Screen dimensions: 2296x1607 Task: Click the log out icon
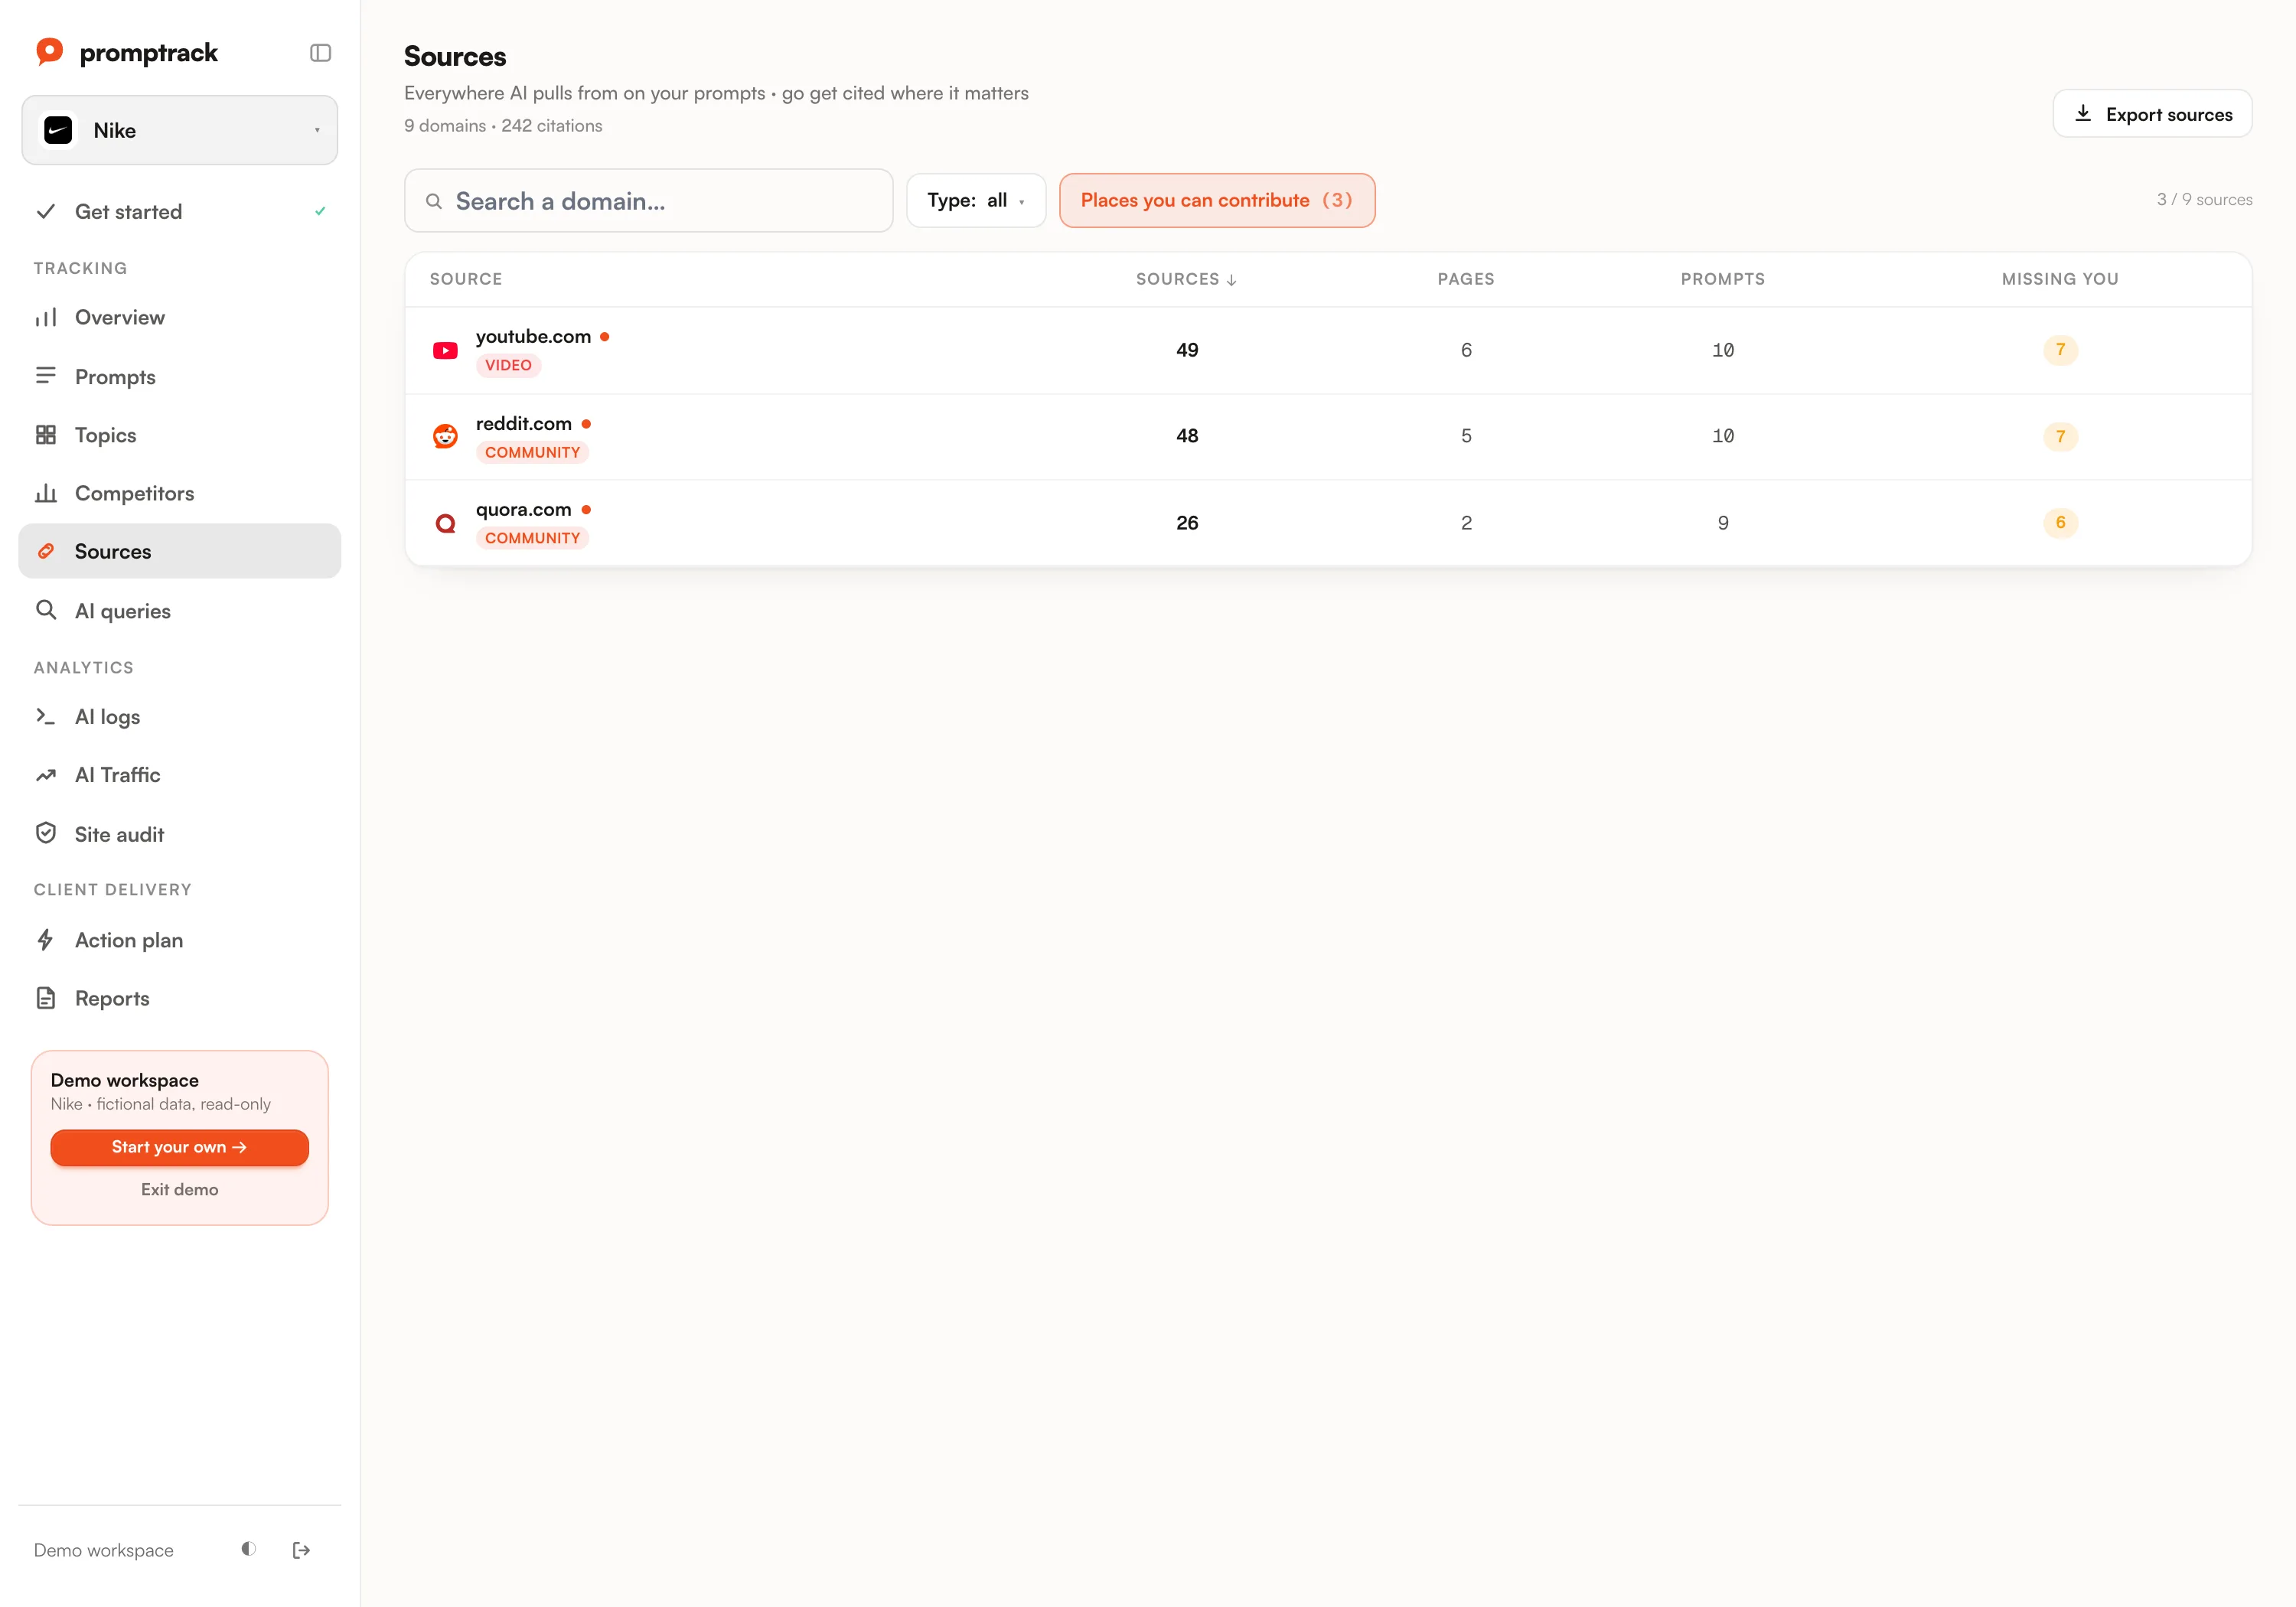click(301, 1550)
